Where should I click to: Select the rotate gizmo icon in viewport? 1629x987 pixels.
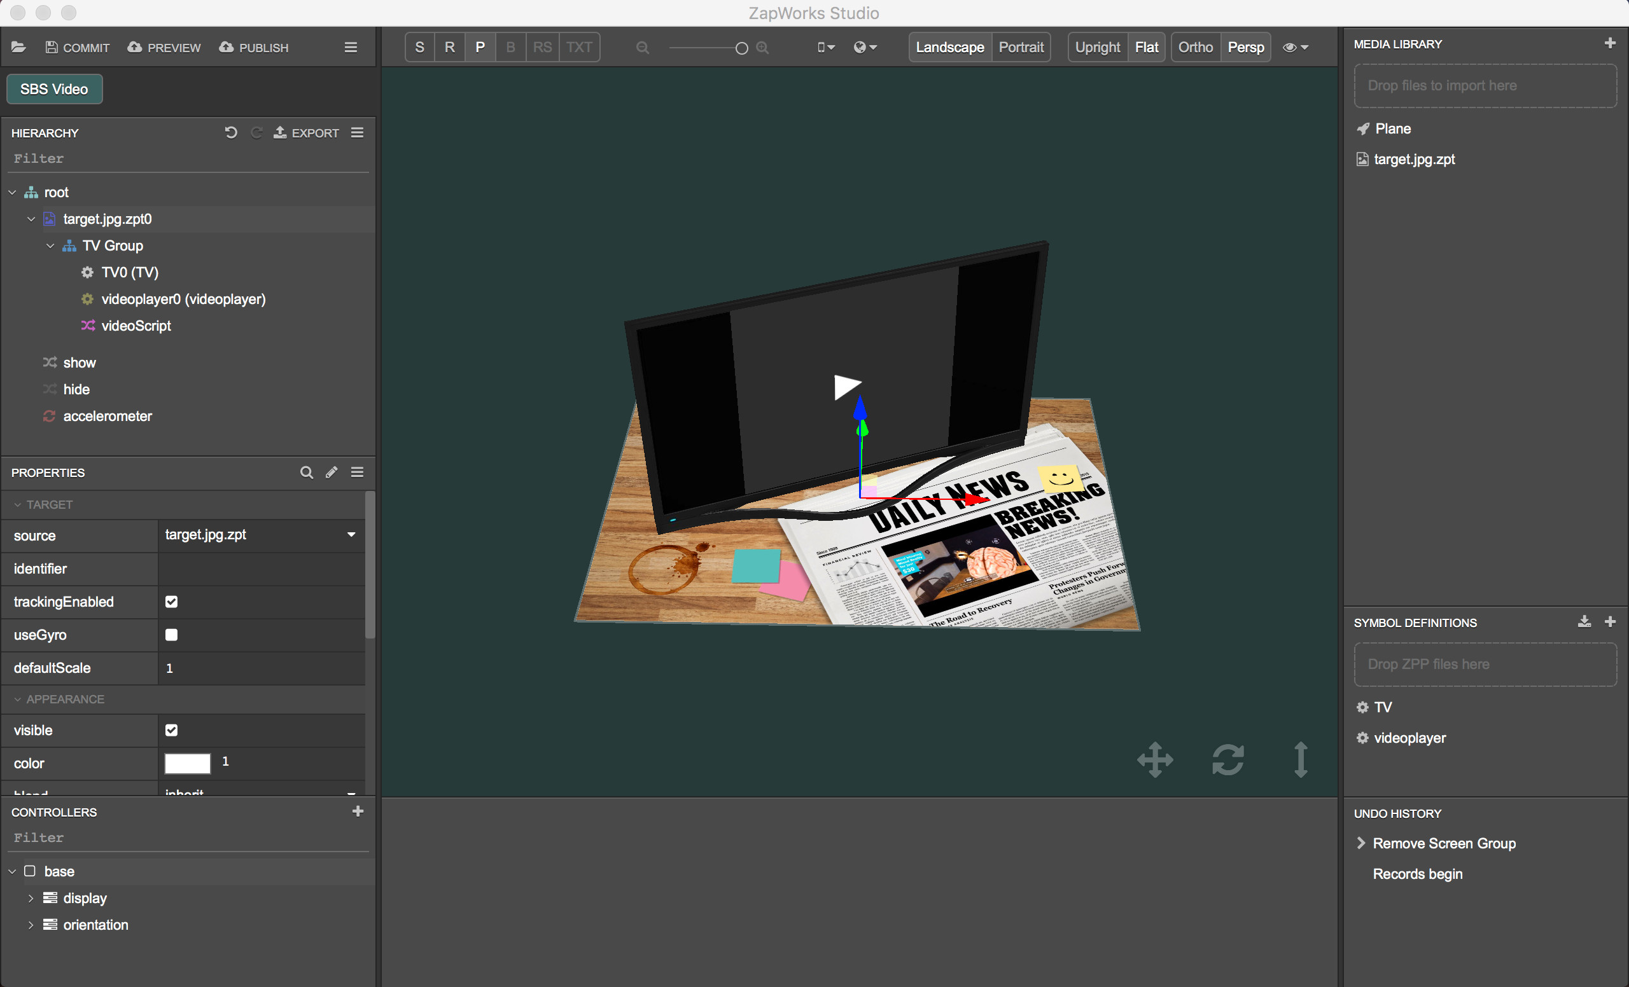pos(1227,759)
